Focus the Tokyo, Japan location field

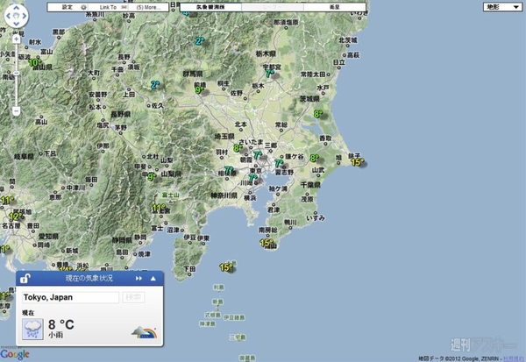[70, 297]
